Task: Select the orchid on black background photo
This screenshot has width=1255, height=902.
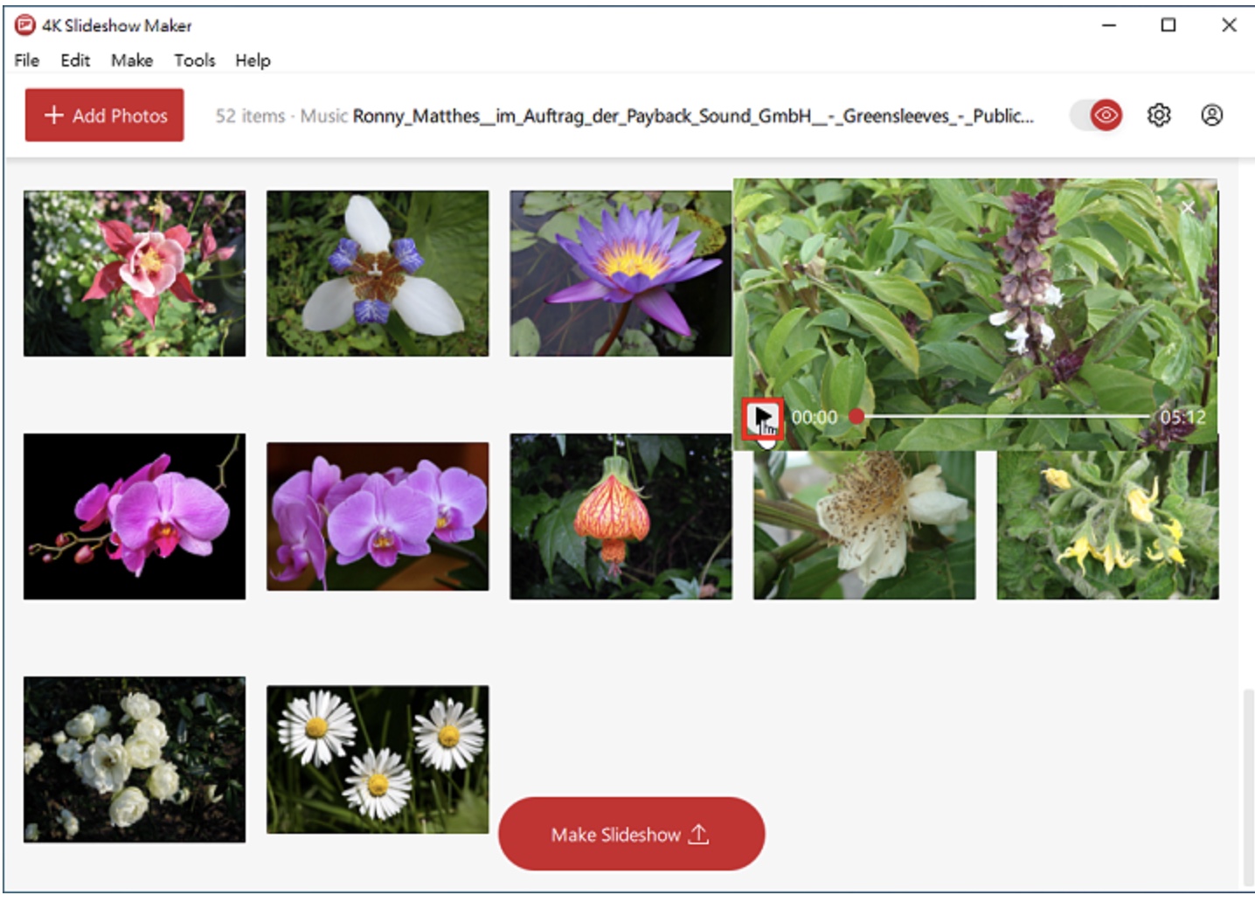Action: (x=135, y=517)
